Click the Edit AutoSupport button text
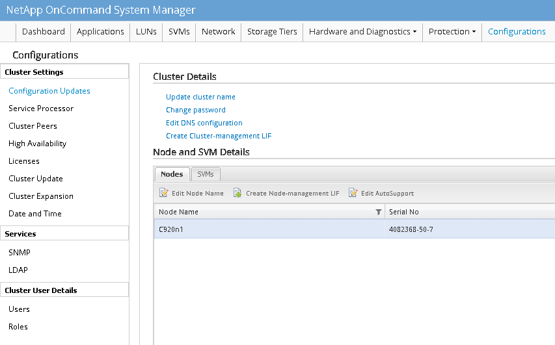The height and width of the screenshot is (345, 555). click(387, 194)
